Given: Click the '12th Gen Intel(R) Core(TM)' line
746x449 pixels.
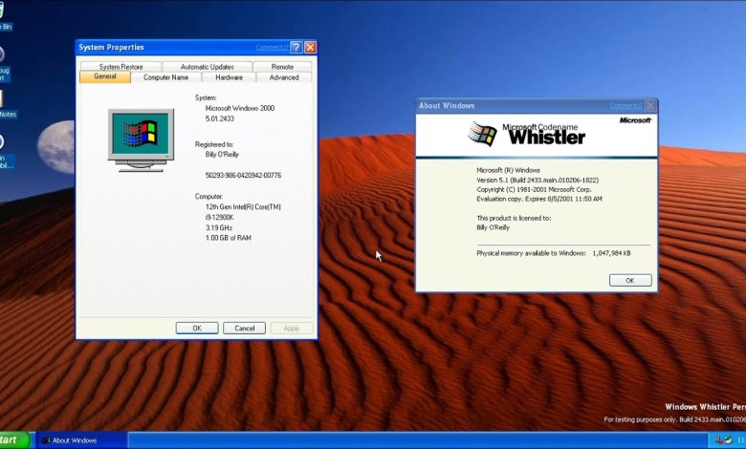Looking at the screenshot, I should click(243, 207).
